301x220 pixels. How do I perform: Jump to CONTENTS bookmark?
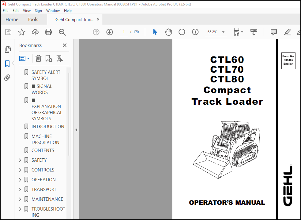pyautogui.click(x=43, y=150)
